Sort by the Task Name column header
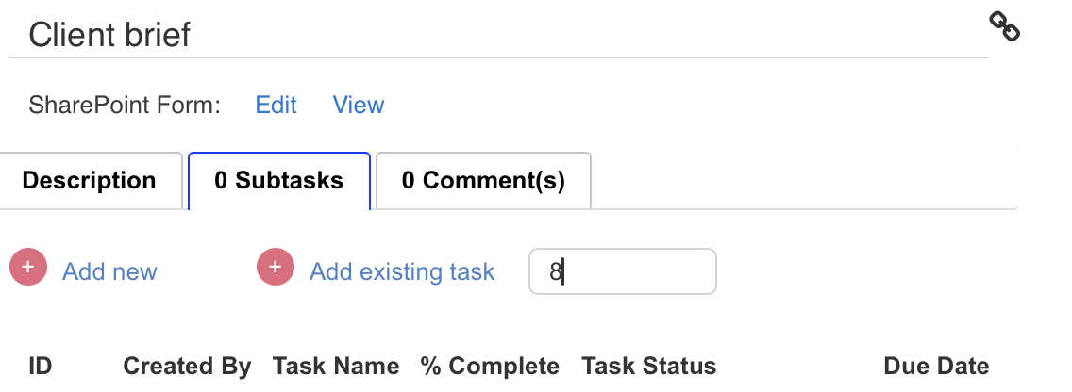This screenshot has width=1072, height=392. tap(336, 366)
